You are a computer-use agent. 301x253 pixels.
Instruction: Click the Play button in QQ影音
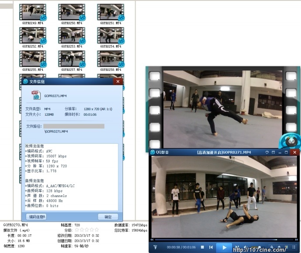(x=224, y=247)
